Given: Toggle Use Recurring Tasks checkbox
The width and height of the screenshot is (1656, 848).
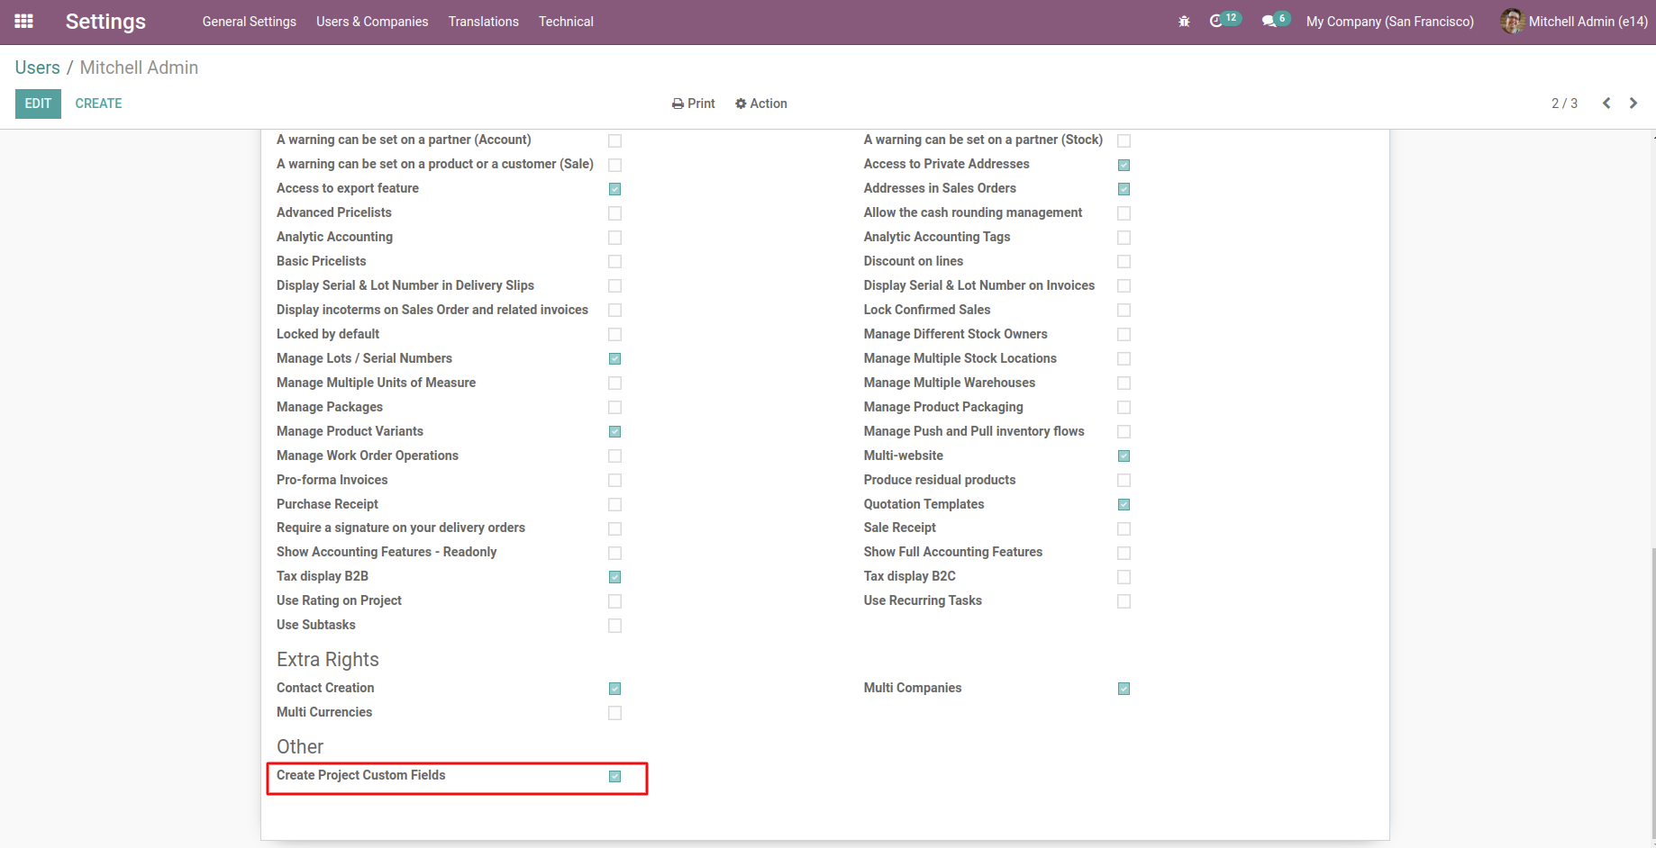Looking at the screenshot, I should (1124, 601).
